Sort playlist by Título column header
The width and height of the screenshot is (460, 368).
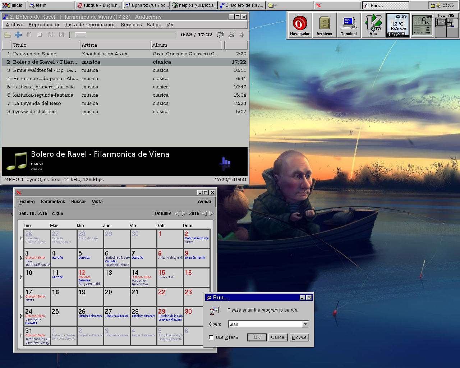(x=45, y=45)
